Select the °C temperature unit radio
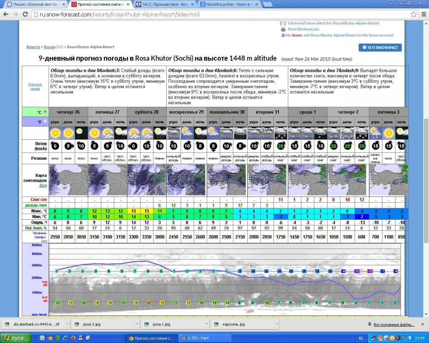 point(45,112)
